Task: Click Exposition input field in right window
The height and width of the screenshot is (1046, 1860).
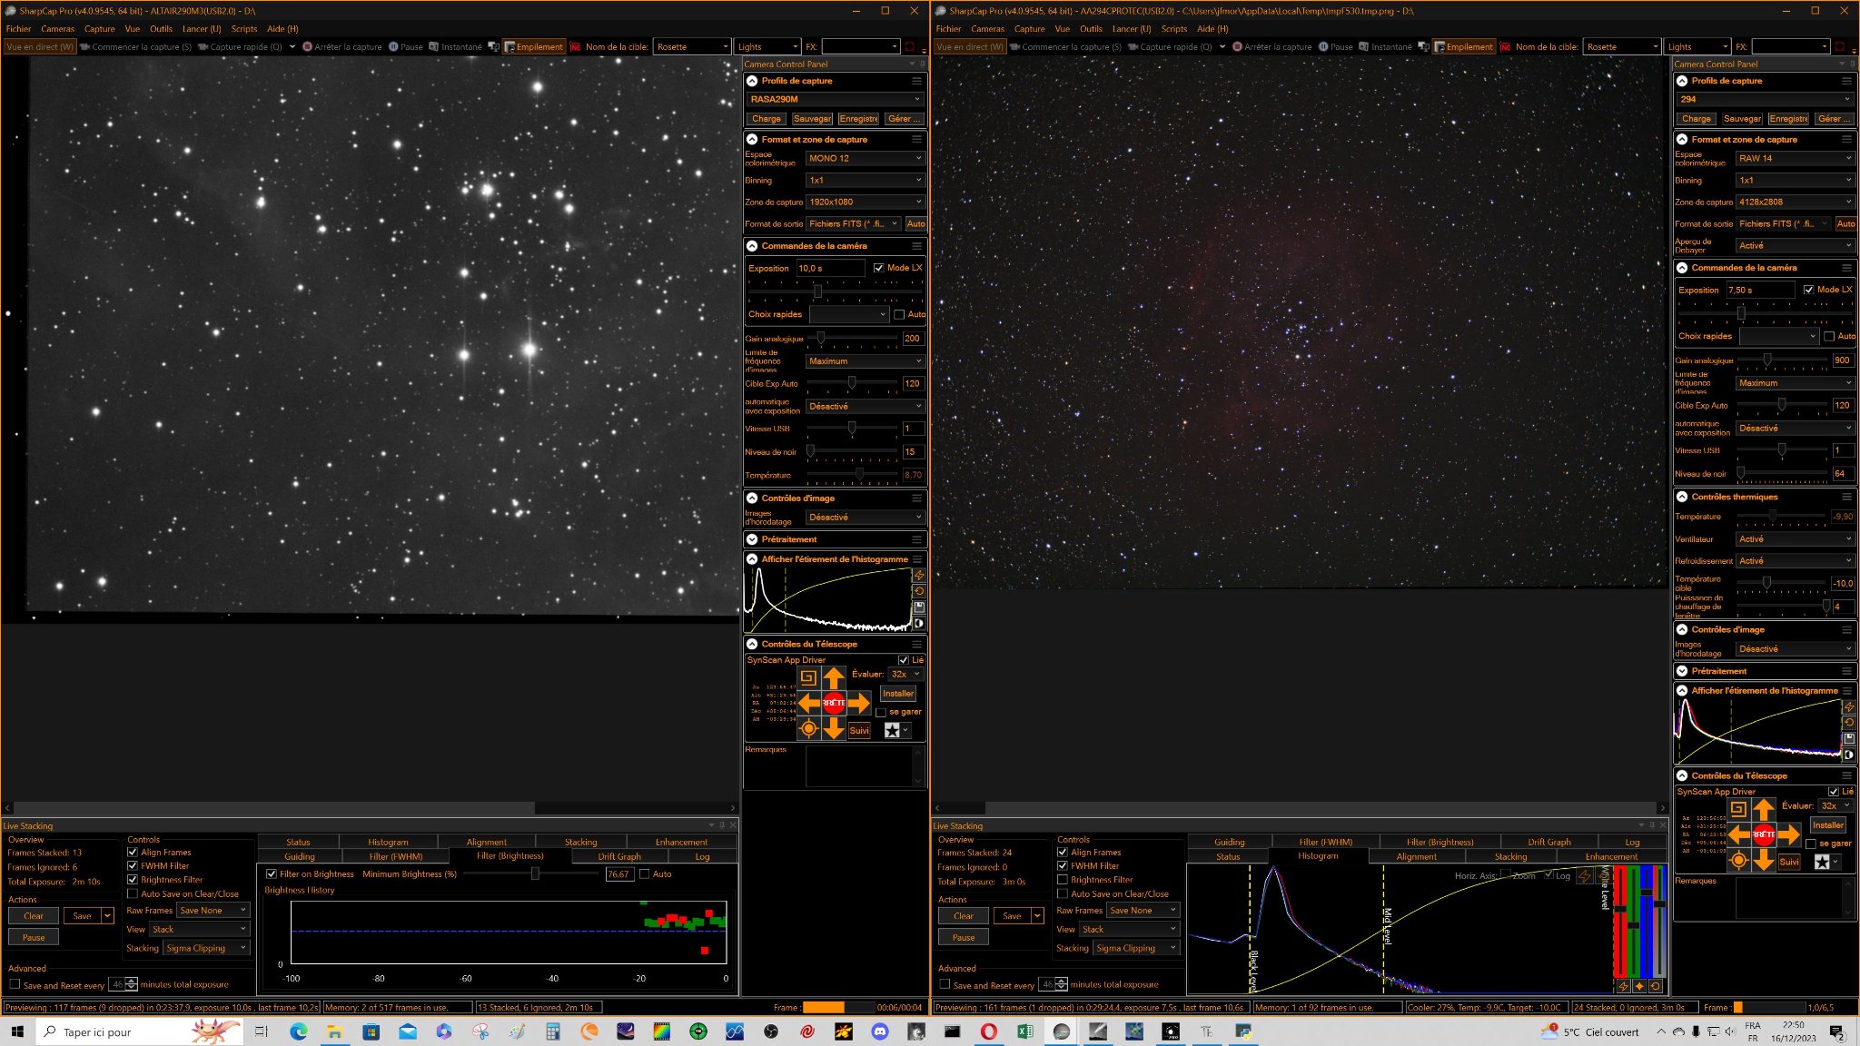Action: [1761, 291]
